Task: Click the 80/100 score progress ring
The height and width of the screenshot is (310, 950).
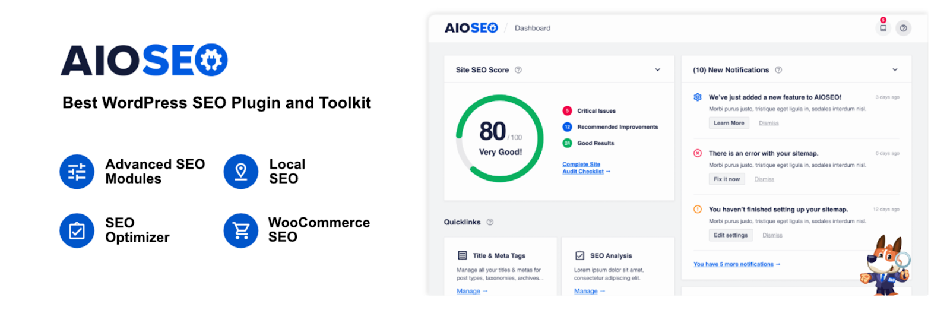Action: (500, 139)
